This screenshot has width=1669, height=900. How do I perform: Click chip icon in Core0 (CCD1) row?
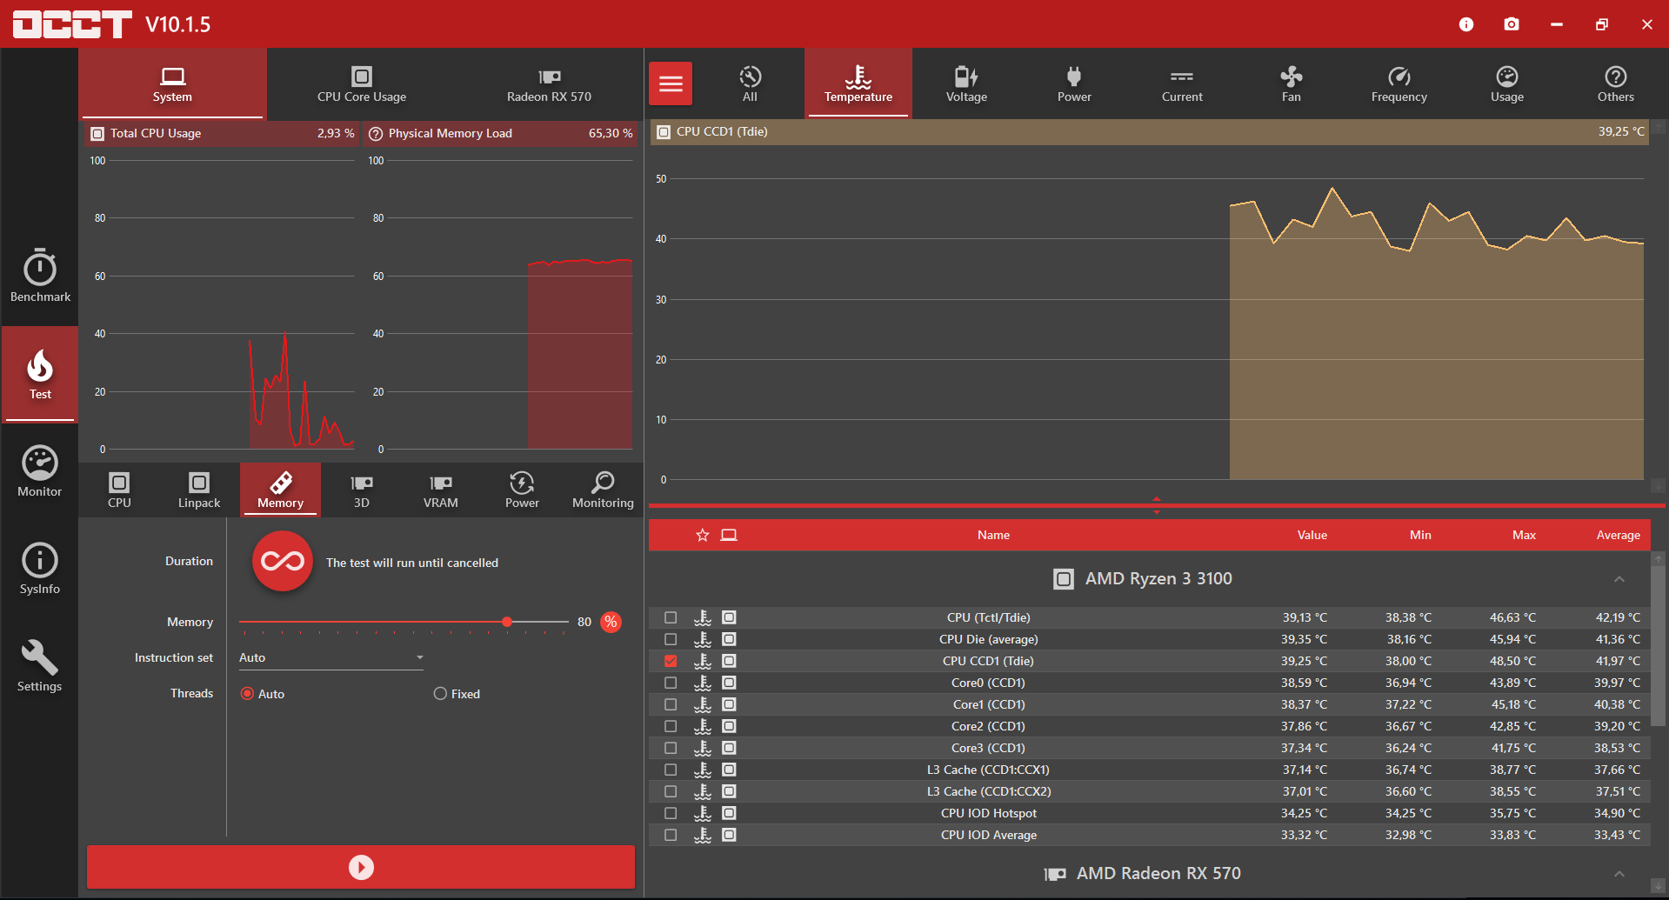tap(730, 683)
